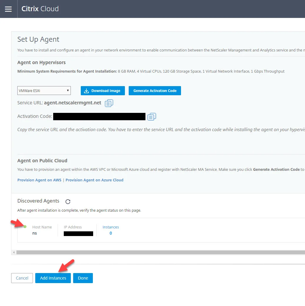Click the Add Instances button
This screenshot has width=305, height=306.
pos(53,278)
